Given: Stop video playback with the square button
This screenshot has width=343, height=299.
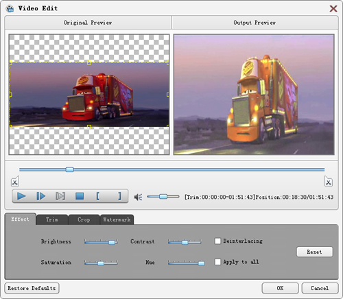Looking at the screenshot, I should (80, 196).
